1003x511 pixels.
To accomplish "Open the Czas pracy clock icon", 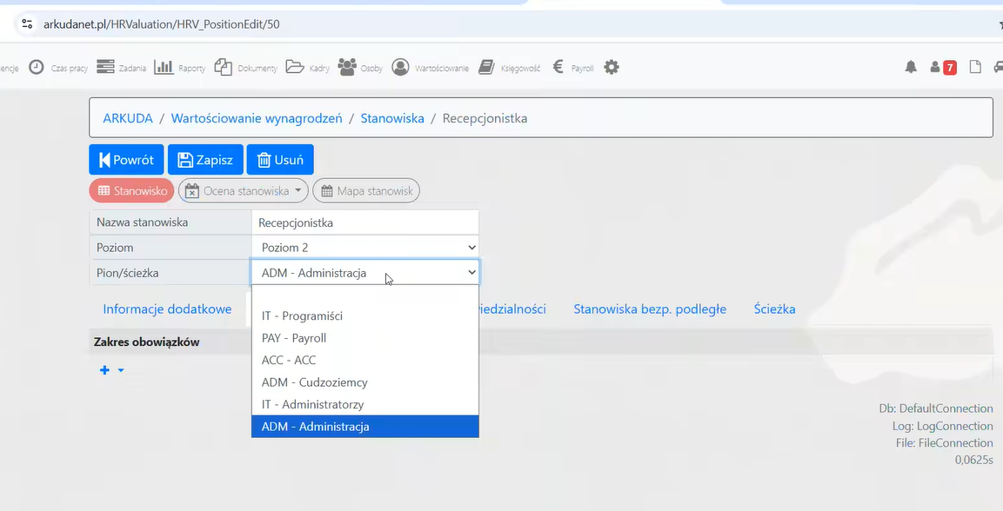I will pyautogui.click(x=37, y=67).
